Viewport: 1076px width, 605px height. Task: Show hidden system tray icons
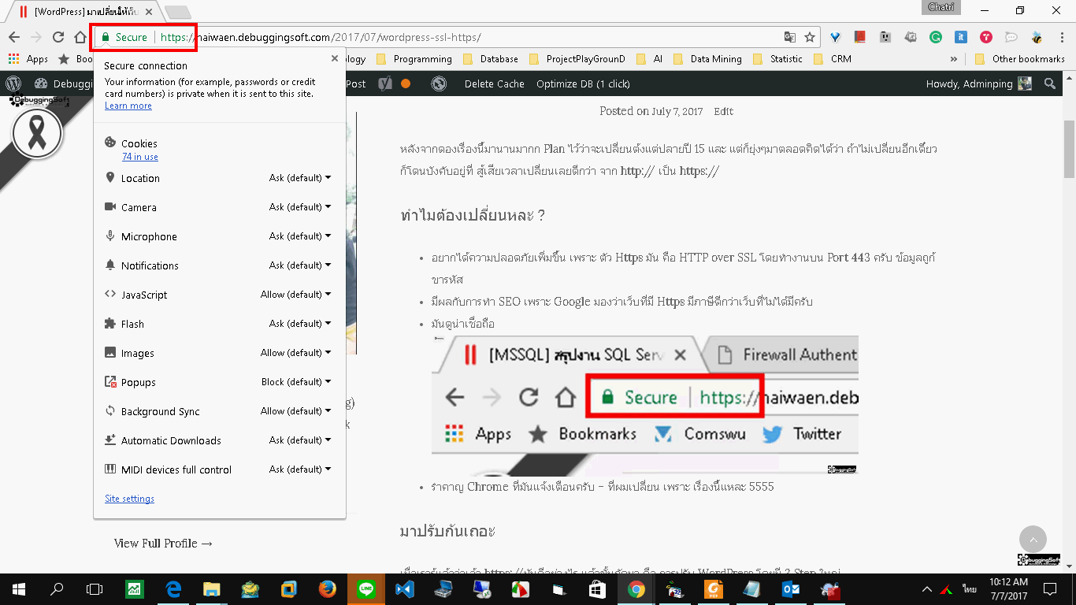[927, 589]
